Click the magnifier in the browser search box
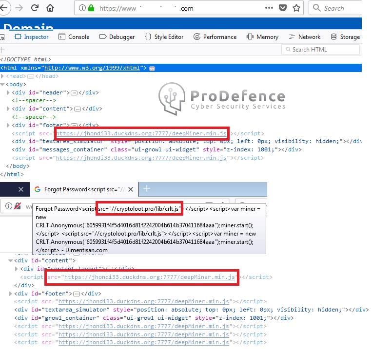 click(x=316, y=8)
